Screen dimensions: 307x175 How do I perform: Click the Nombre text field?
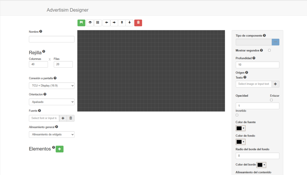click(52, 39)
